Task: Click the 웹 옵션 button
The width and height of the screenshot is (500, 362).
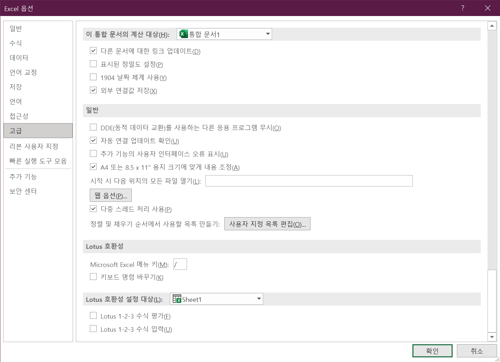Action: click(x=111, y=195)
